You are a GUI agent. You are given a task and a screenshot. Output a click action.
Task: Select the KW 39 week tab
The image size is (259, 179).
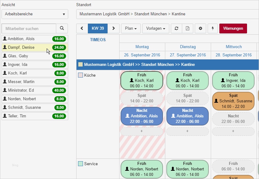98,28
